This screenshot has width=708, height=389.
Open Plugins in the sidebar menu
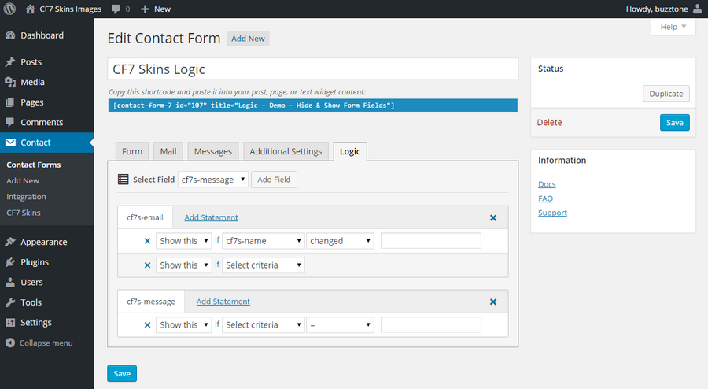click(x=35, y=262)
